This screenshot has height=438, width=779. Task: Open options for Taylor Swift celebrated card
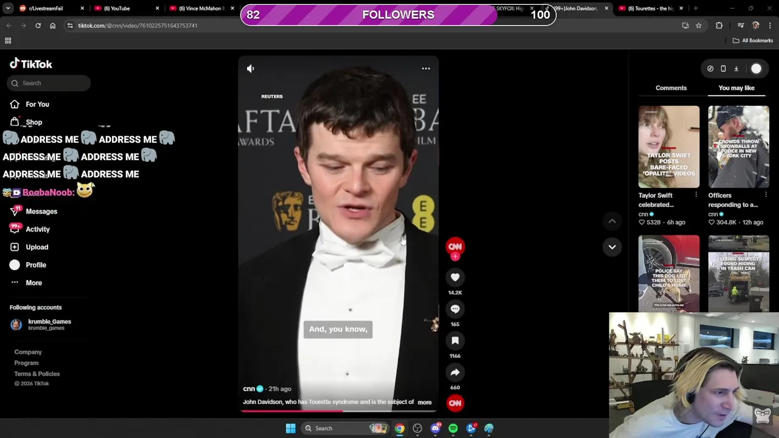click(696, 195)
